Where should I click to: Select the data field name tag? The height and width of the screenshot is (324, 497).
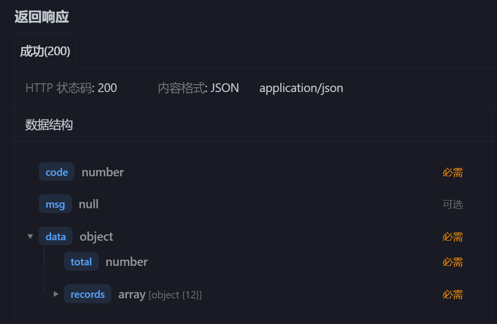pos(56,236)
